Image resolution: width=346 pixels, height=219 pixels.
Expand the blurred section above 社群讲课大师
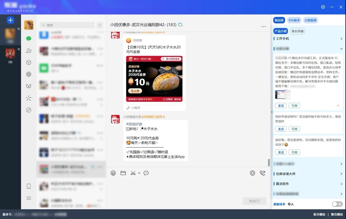coord(308,164)
